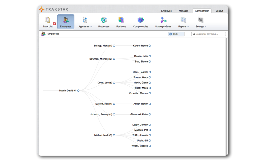This screenshot has width=266, height=166.
Task: Select the name text Kunce, Renee
Action: (140, 46)
